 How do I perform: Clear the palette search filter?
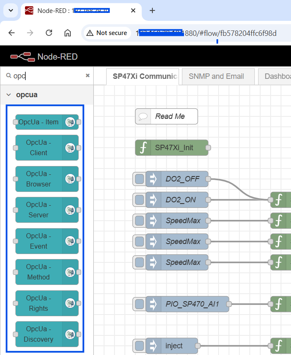pos(88,76)
